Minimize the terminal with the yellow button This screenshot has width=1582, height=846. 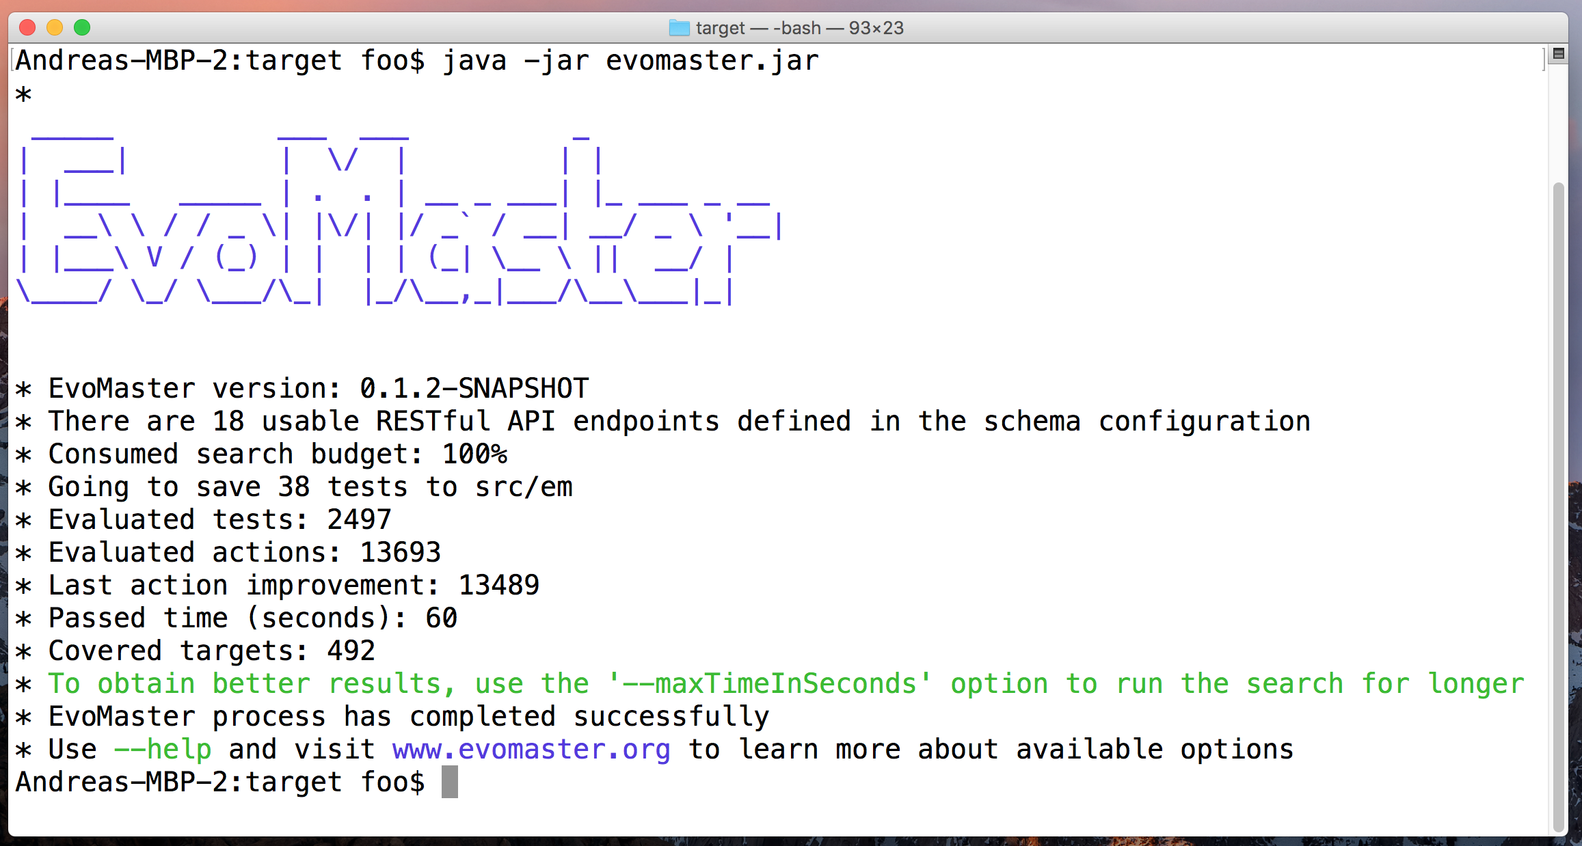click(x=55, y=27)
